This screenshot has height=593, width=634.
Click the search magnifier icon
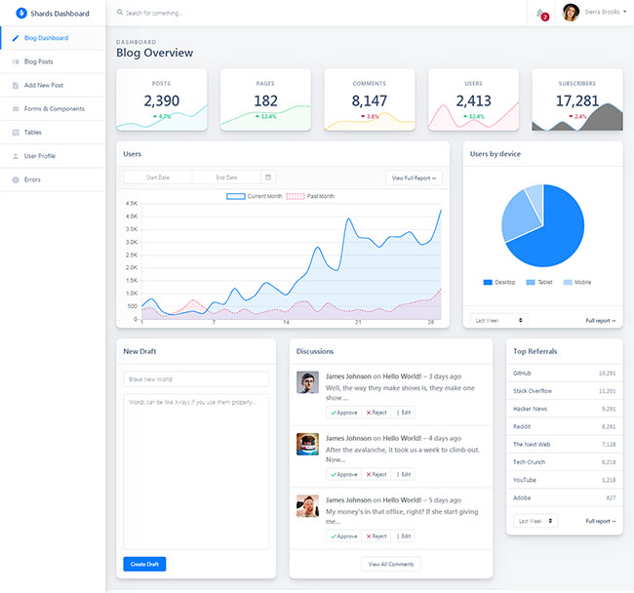tap(120, 14)
